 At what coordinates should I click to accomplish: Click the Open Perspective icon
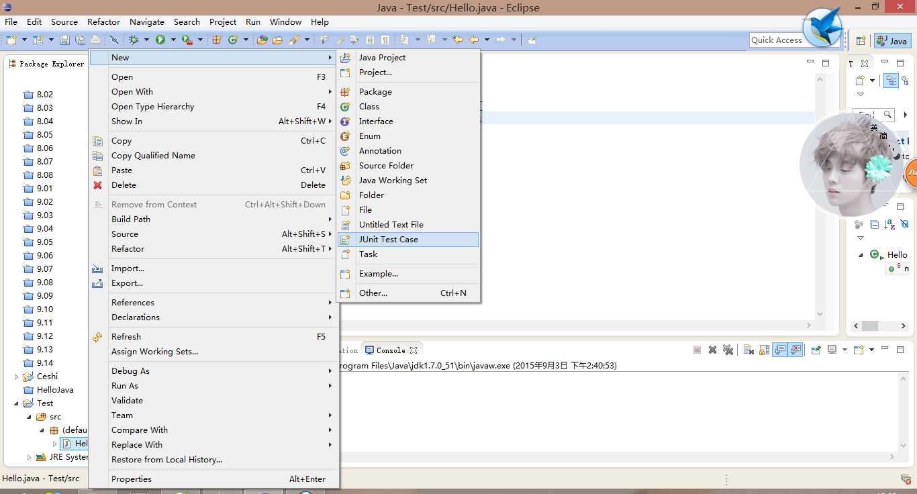pos(861,41)
